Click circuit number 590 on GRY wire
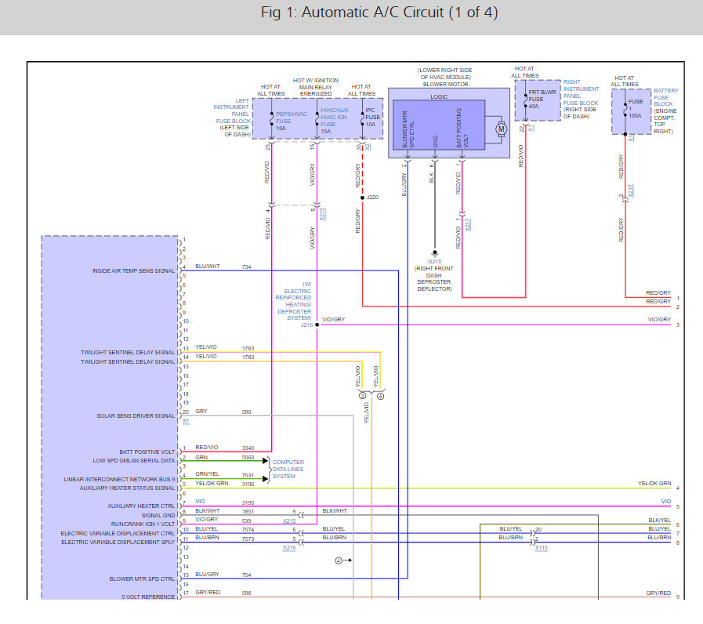Viewport: 703px width, 624px height. 247,412
